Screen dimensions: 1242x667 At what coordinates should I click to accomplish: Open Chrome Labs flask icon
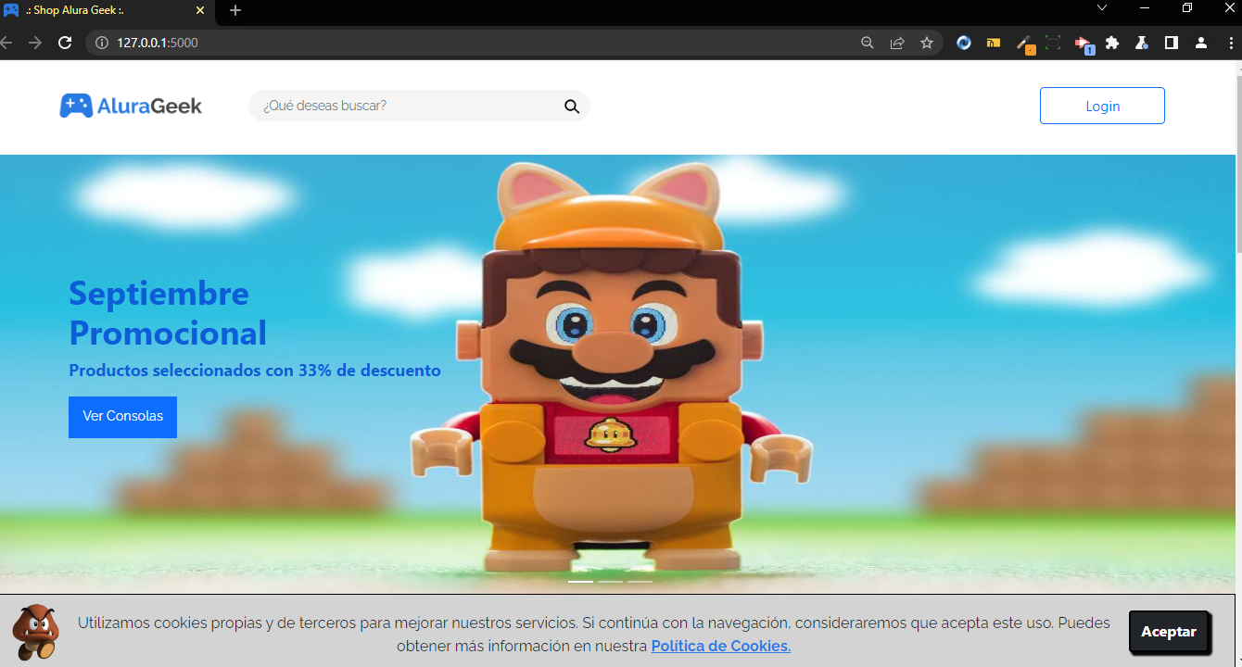tap(1142, 43)
